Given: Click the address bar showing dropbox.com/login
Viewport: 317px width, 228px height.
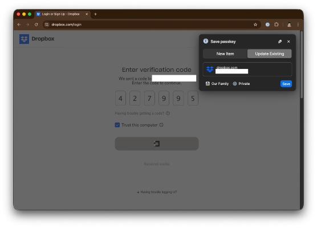Looking at the screenshot, I should 152,25.
